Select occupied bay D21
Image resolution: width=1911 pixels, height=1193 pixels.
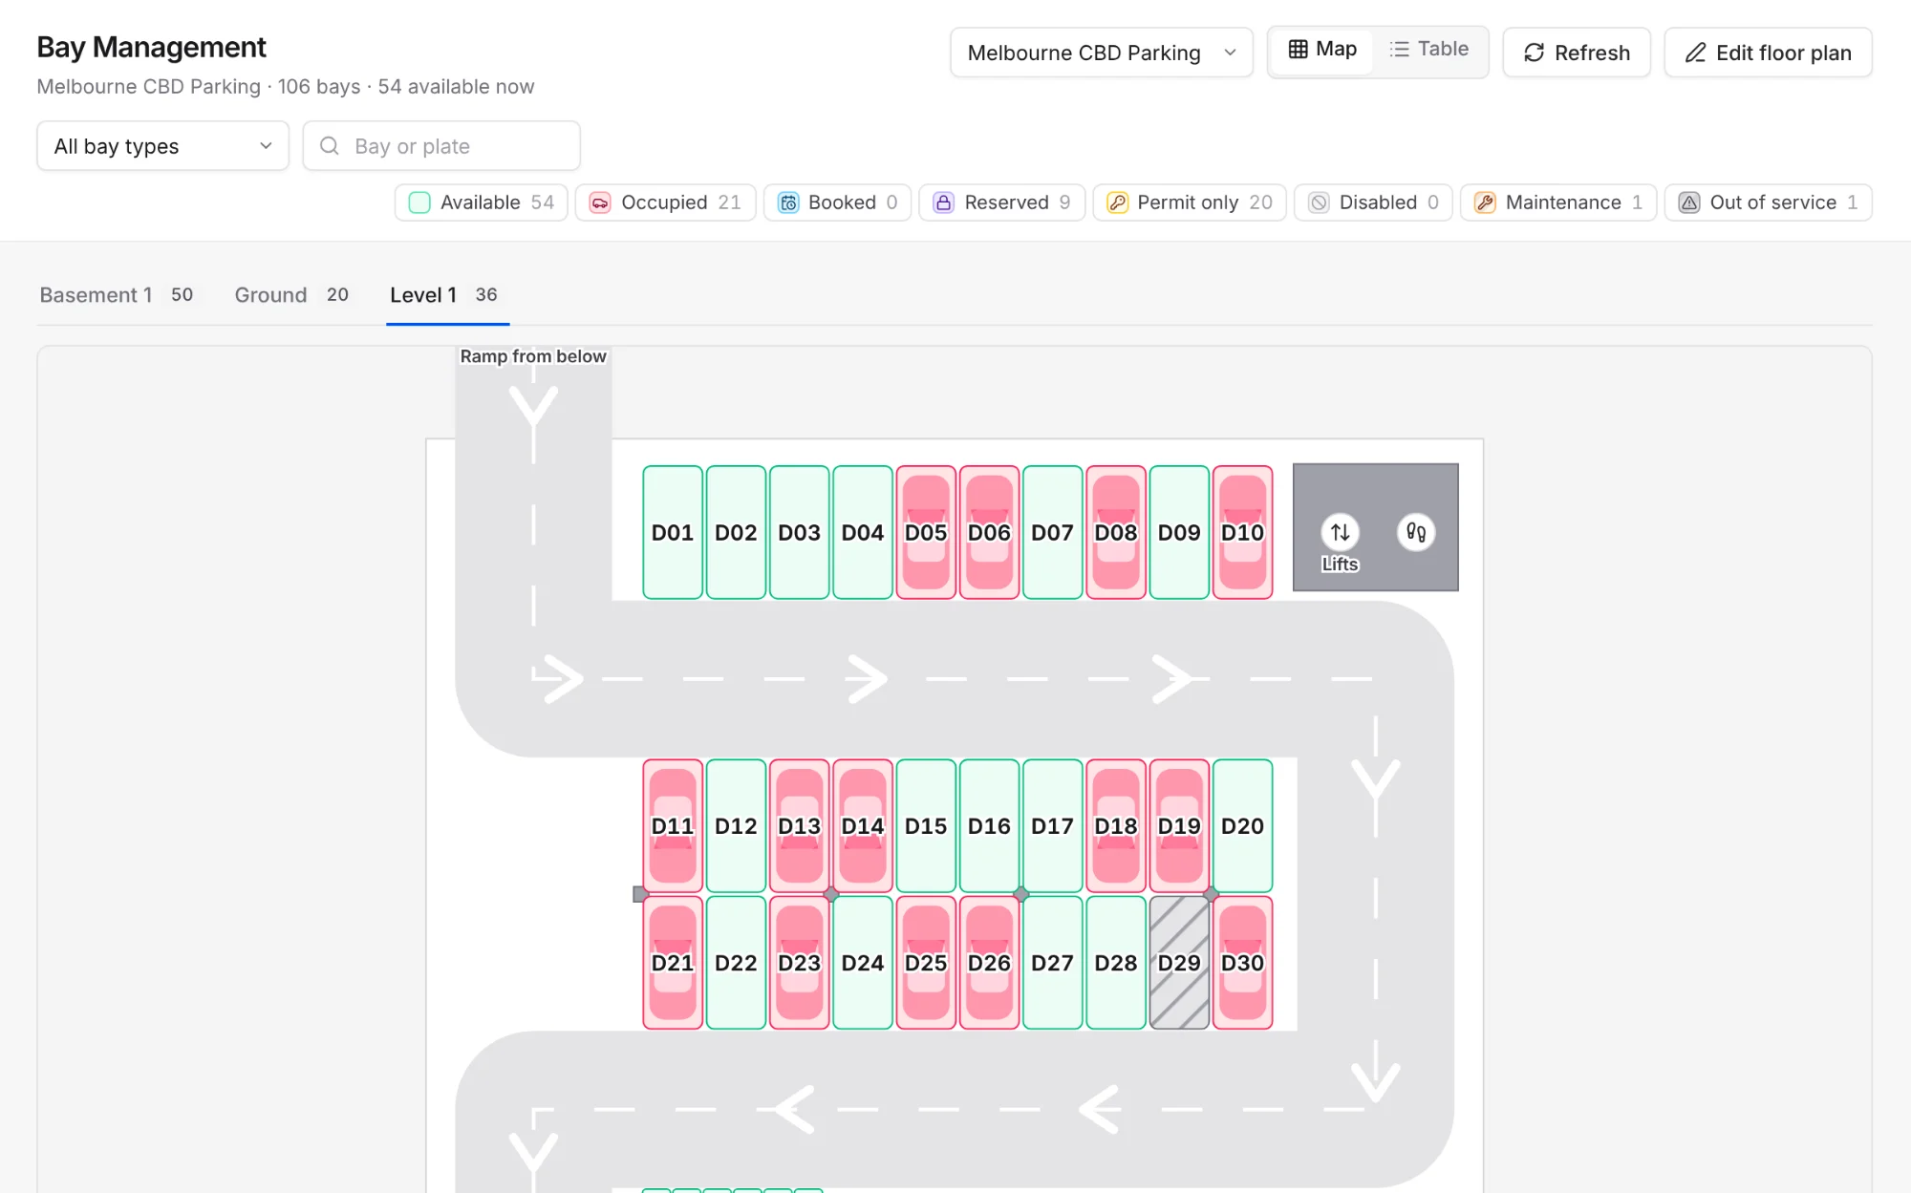pos(673,963)
